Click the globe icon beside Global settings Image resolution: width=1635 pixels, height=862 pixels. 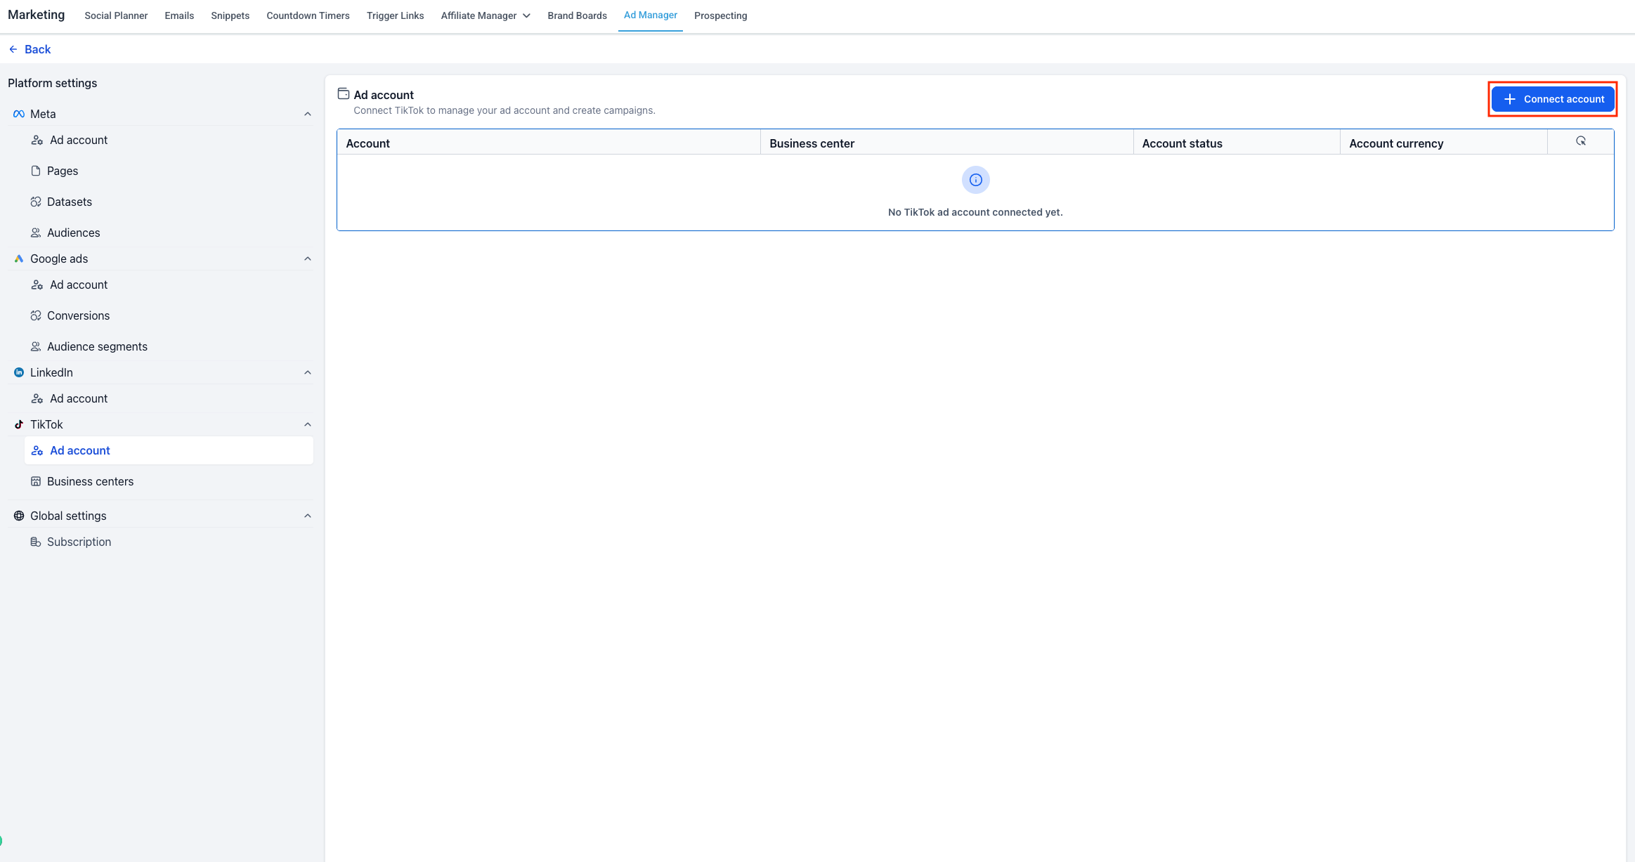pos(19,516)
